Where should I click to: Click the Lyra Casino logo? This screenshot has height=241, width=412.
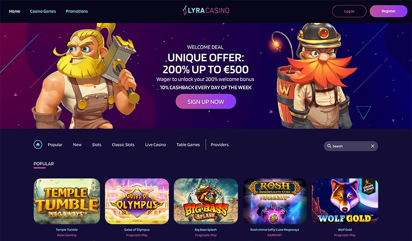(x=206, y=11)
